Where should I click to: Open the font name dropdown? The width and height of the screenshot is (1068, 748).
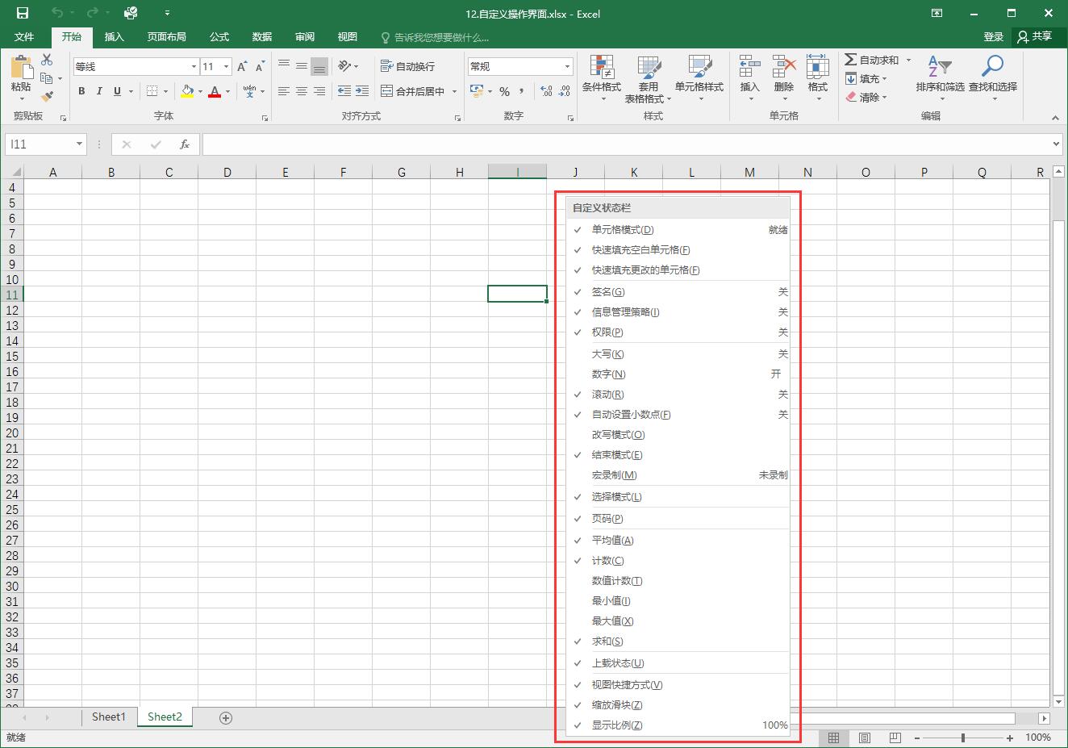click(194, 67)
